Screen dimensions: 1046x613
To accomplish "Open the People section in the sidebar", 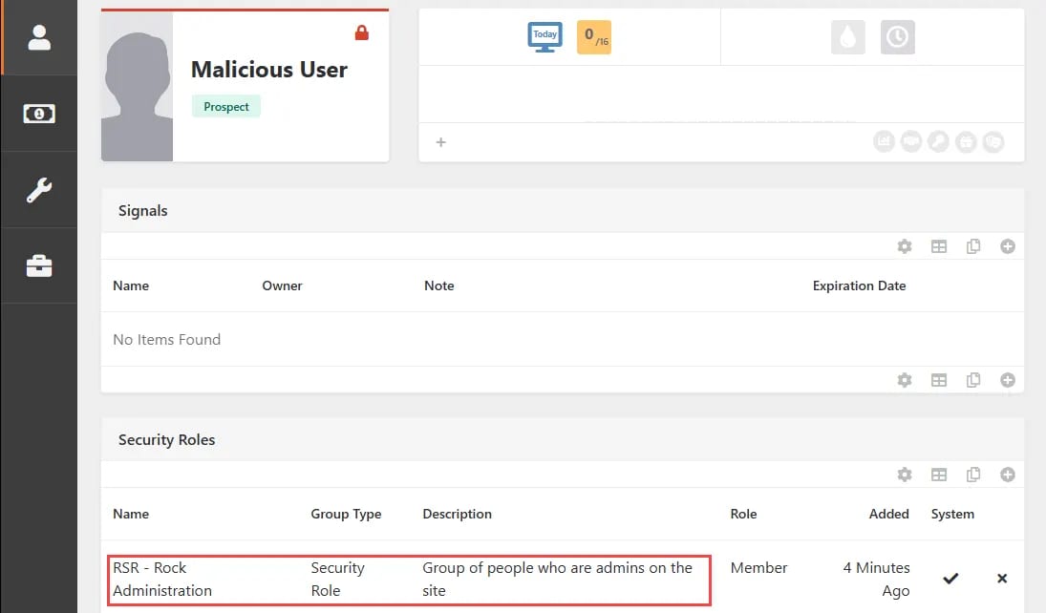I will [x=39, y=37].
